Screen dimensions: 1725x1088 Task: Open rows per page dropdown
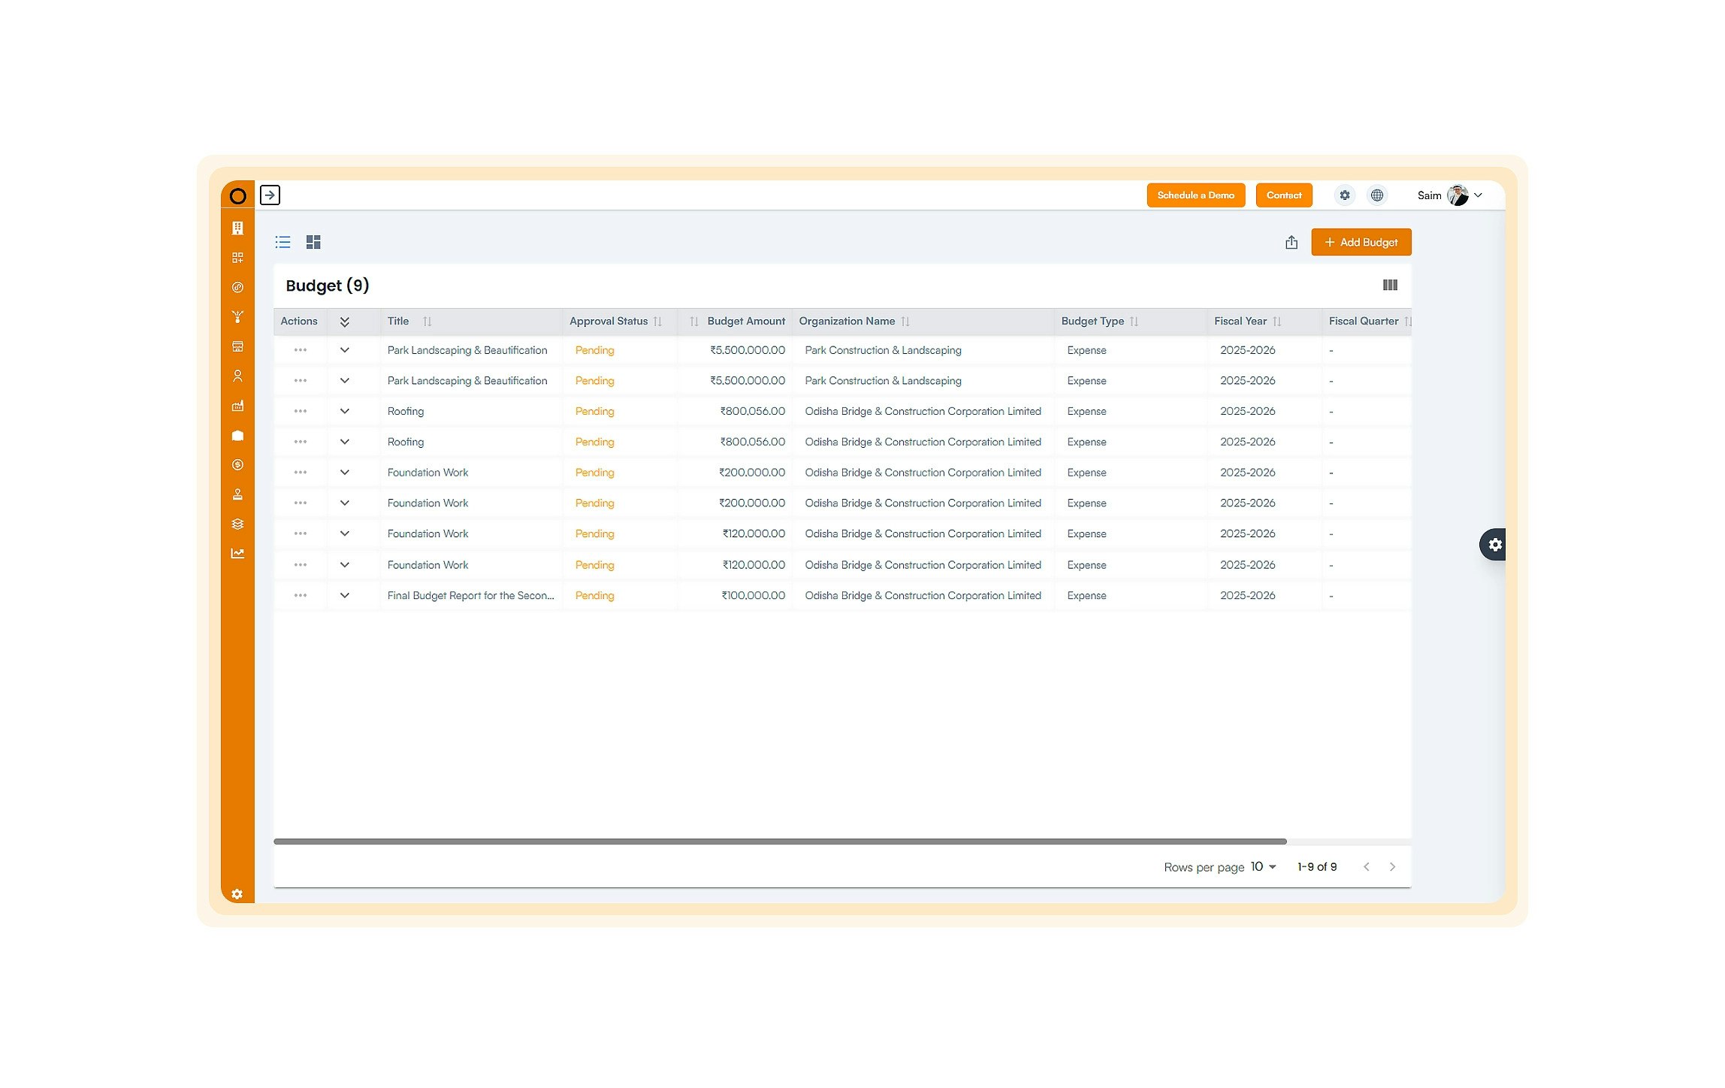[1263, 866]
